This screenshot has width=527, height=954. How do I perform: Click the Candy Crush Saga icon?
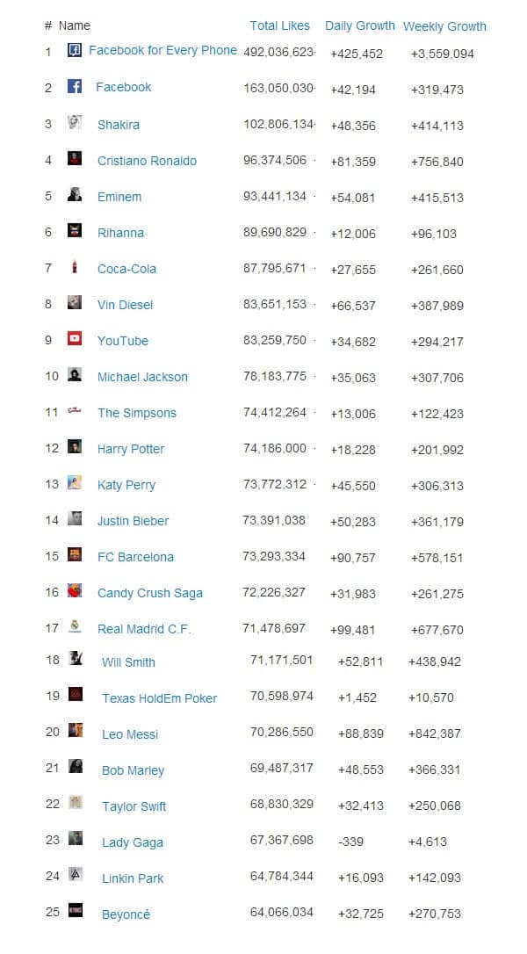(76, 591)
